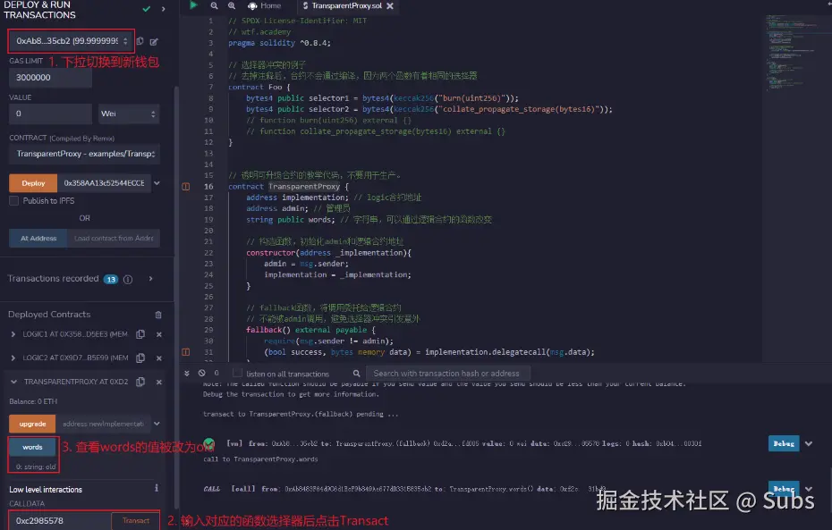
Task: Copy the account address with the copy icon
Action: point(140,41)
